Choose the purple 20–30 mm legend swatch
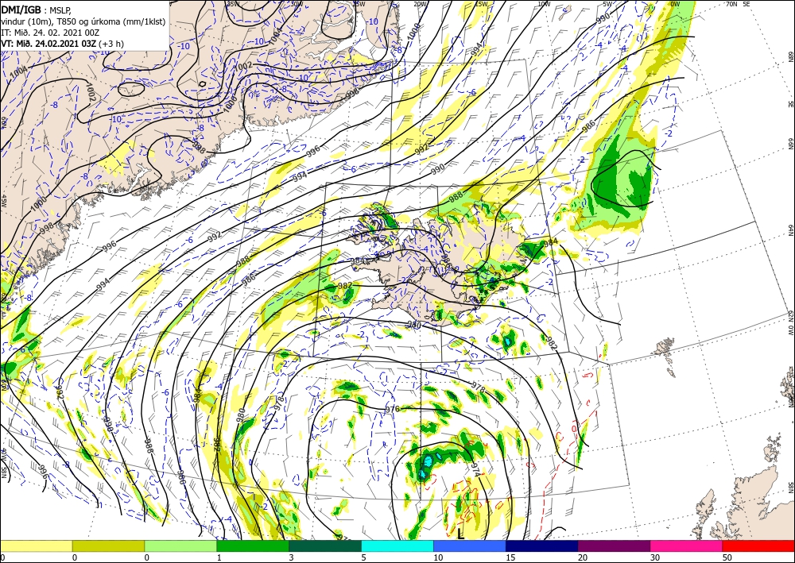 [x=614, y=546]
